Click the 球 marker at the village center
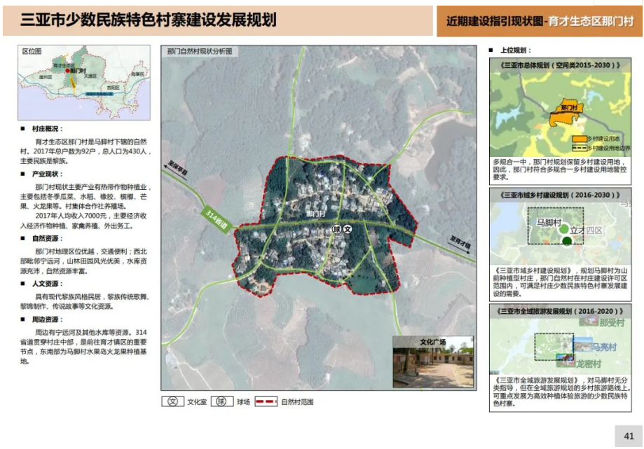Image resolution: width=644 pixels, height=449 pixels. (x=337, y=229)
